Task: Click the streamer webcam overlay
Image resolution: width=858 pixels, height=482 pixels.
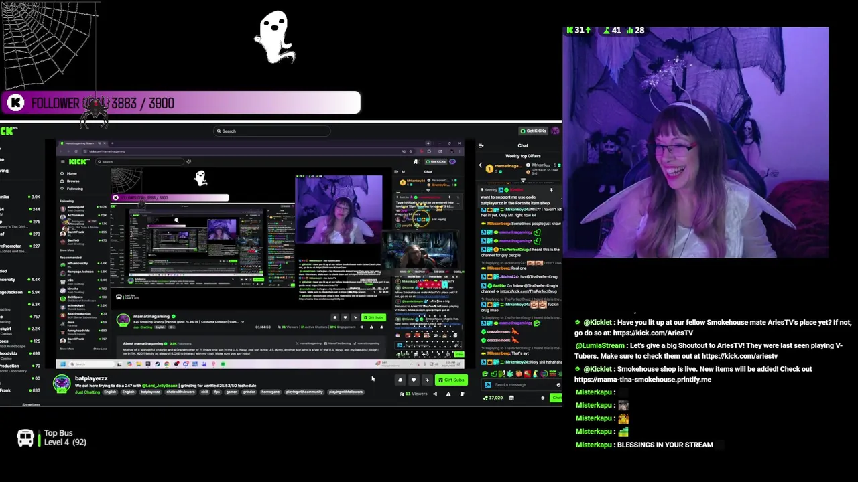Action: click(696, 143)
